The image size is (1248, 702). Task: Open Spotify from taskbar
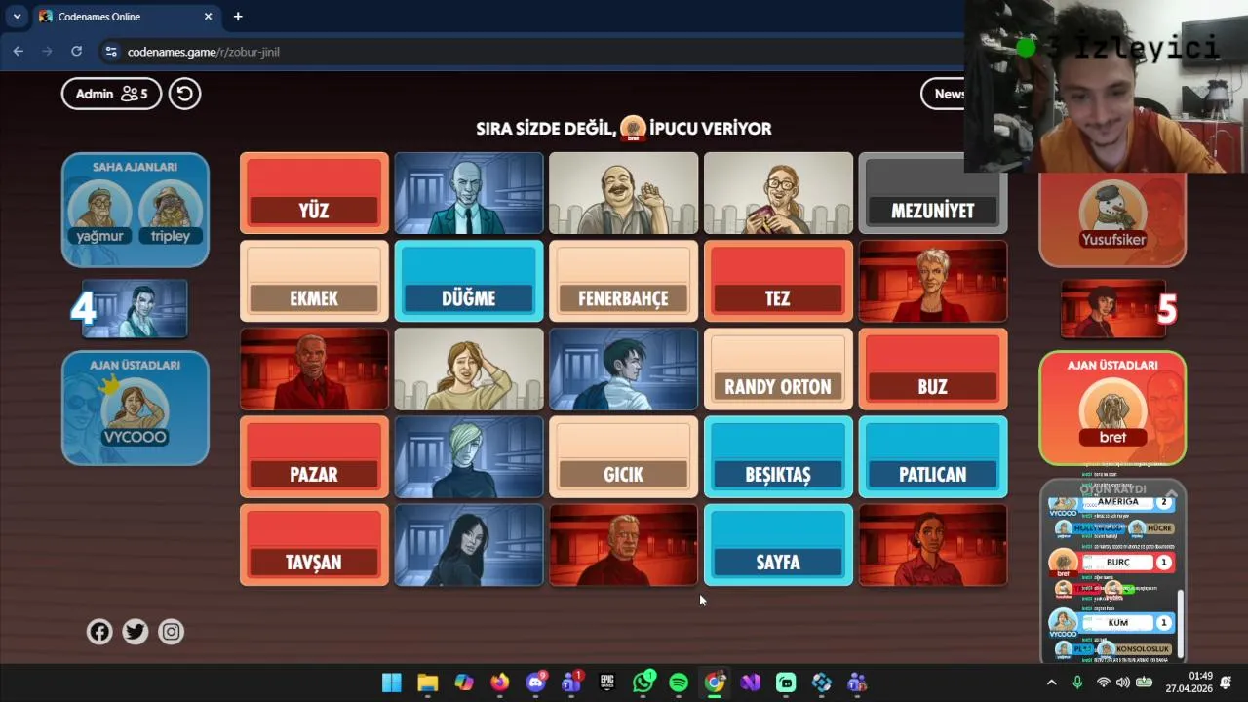tap(679, 682)
